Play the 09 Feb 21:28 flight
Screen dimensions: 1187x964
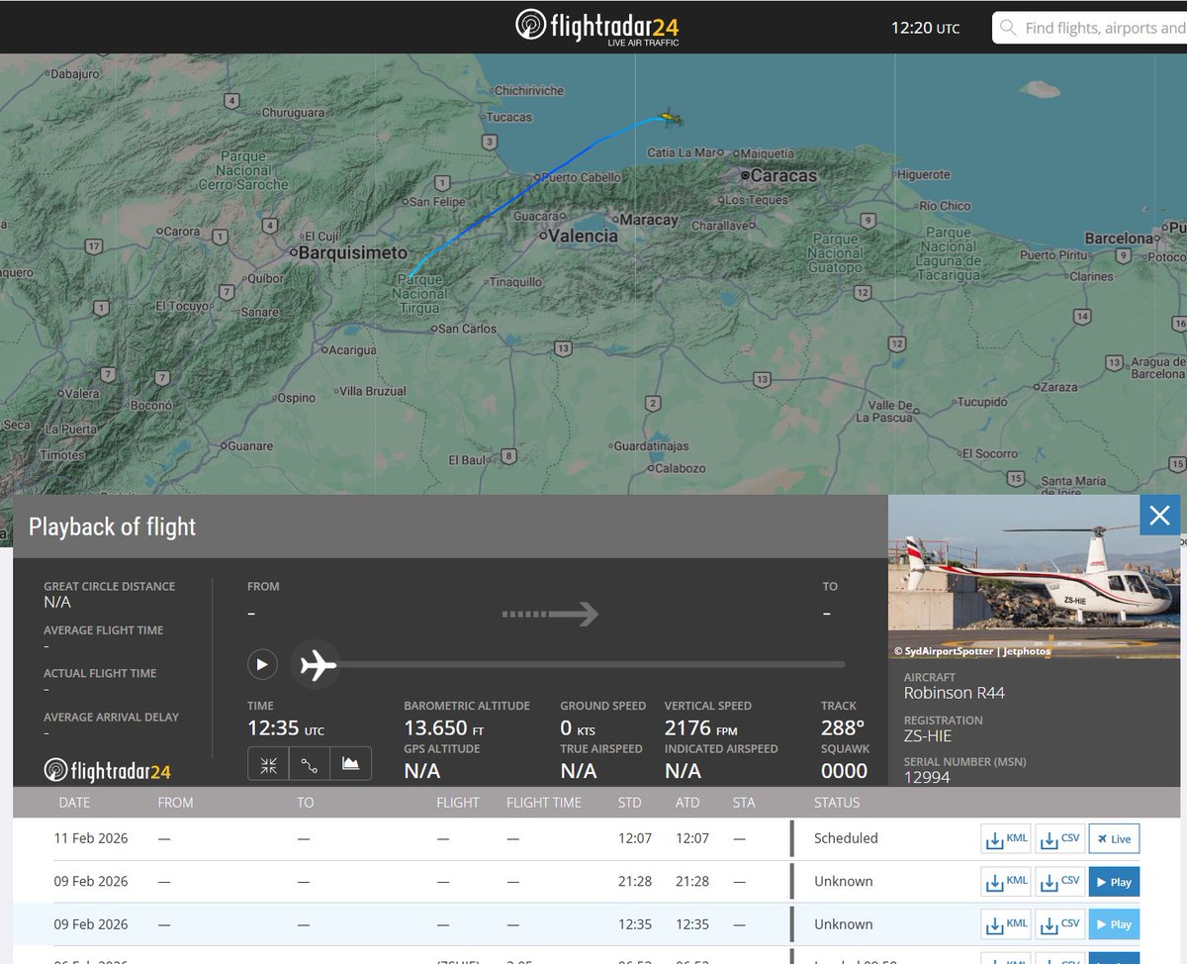pos(1114,881)
